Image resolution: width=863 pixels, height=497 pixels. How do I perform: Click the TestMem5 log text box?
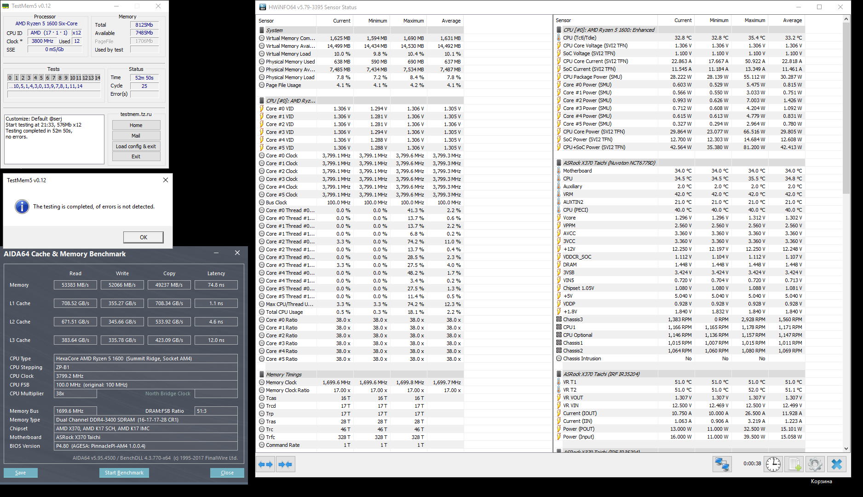coord(54,139)
